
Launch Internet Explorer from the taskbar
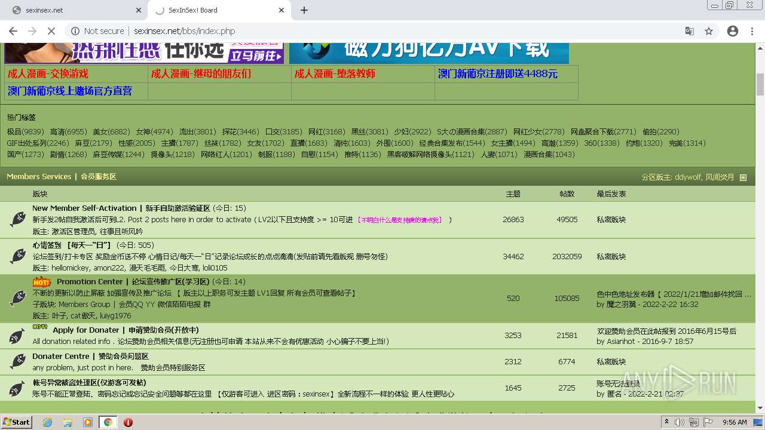(x=48, y=422)
